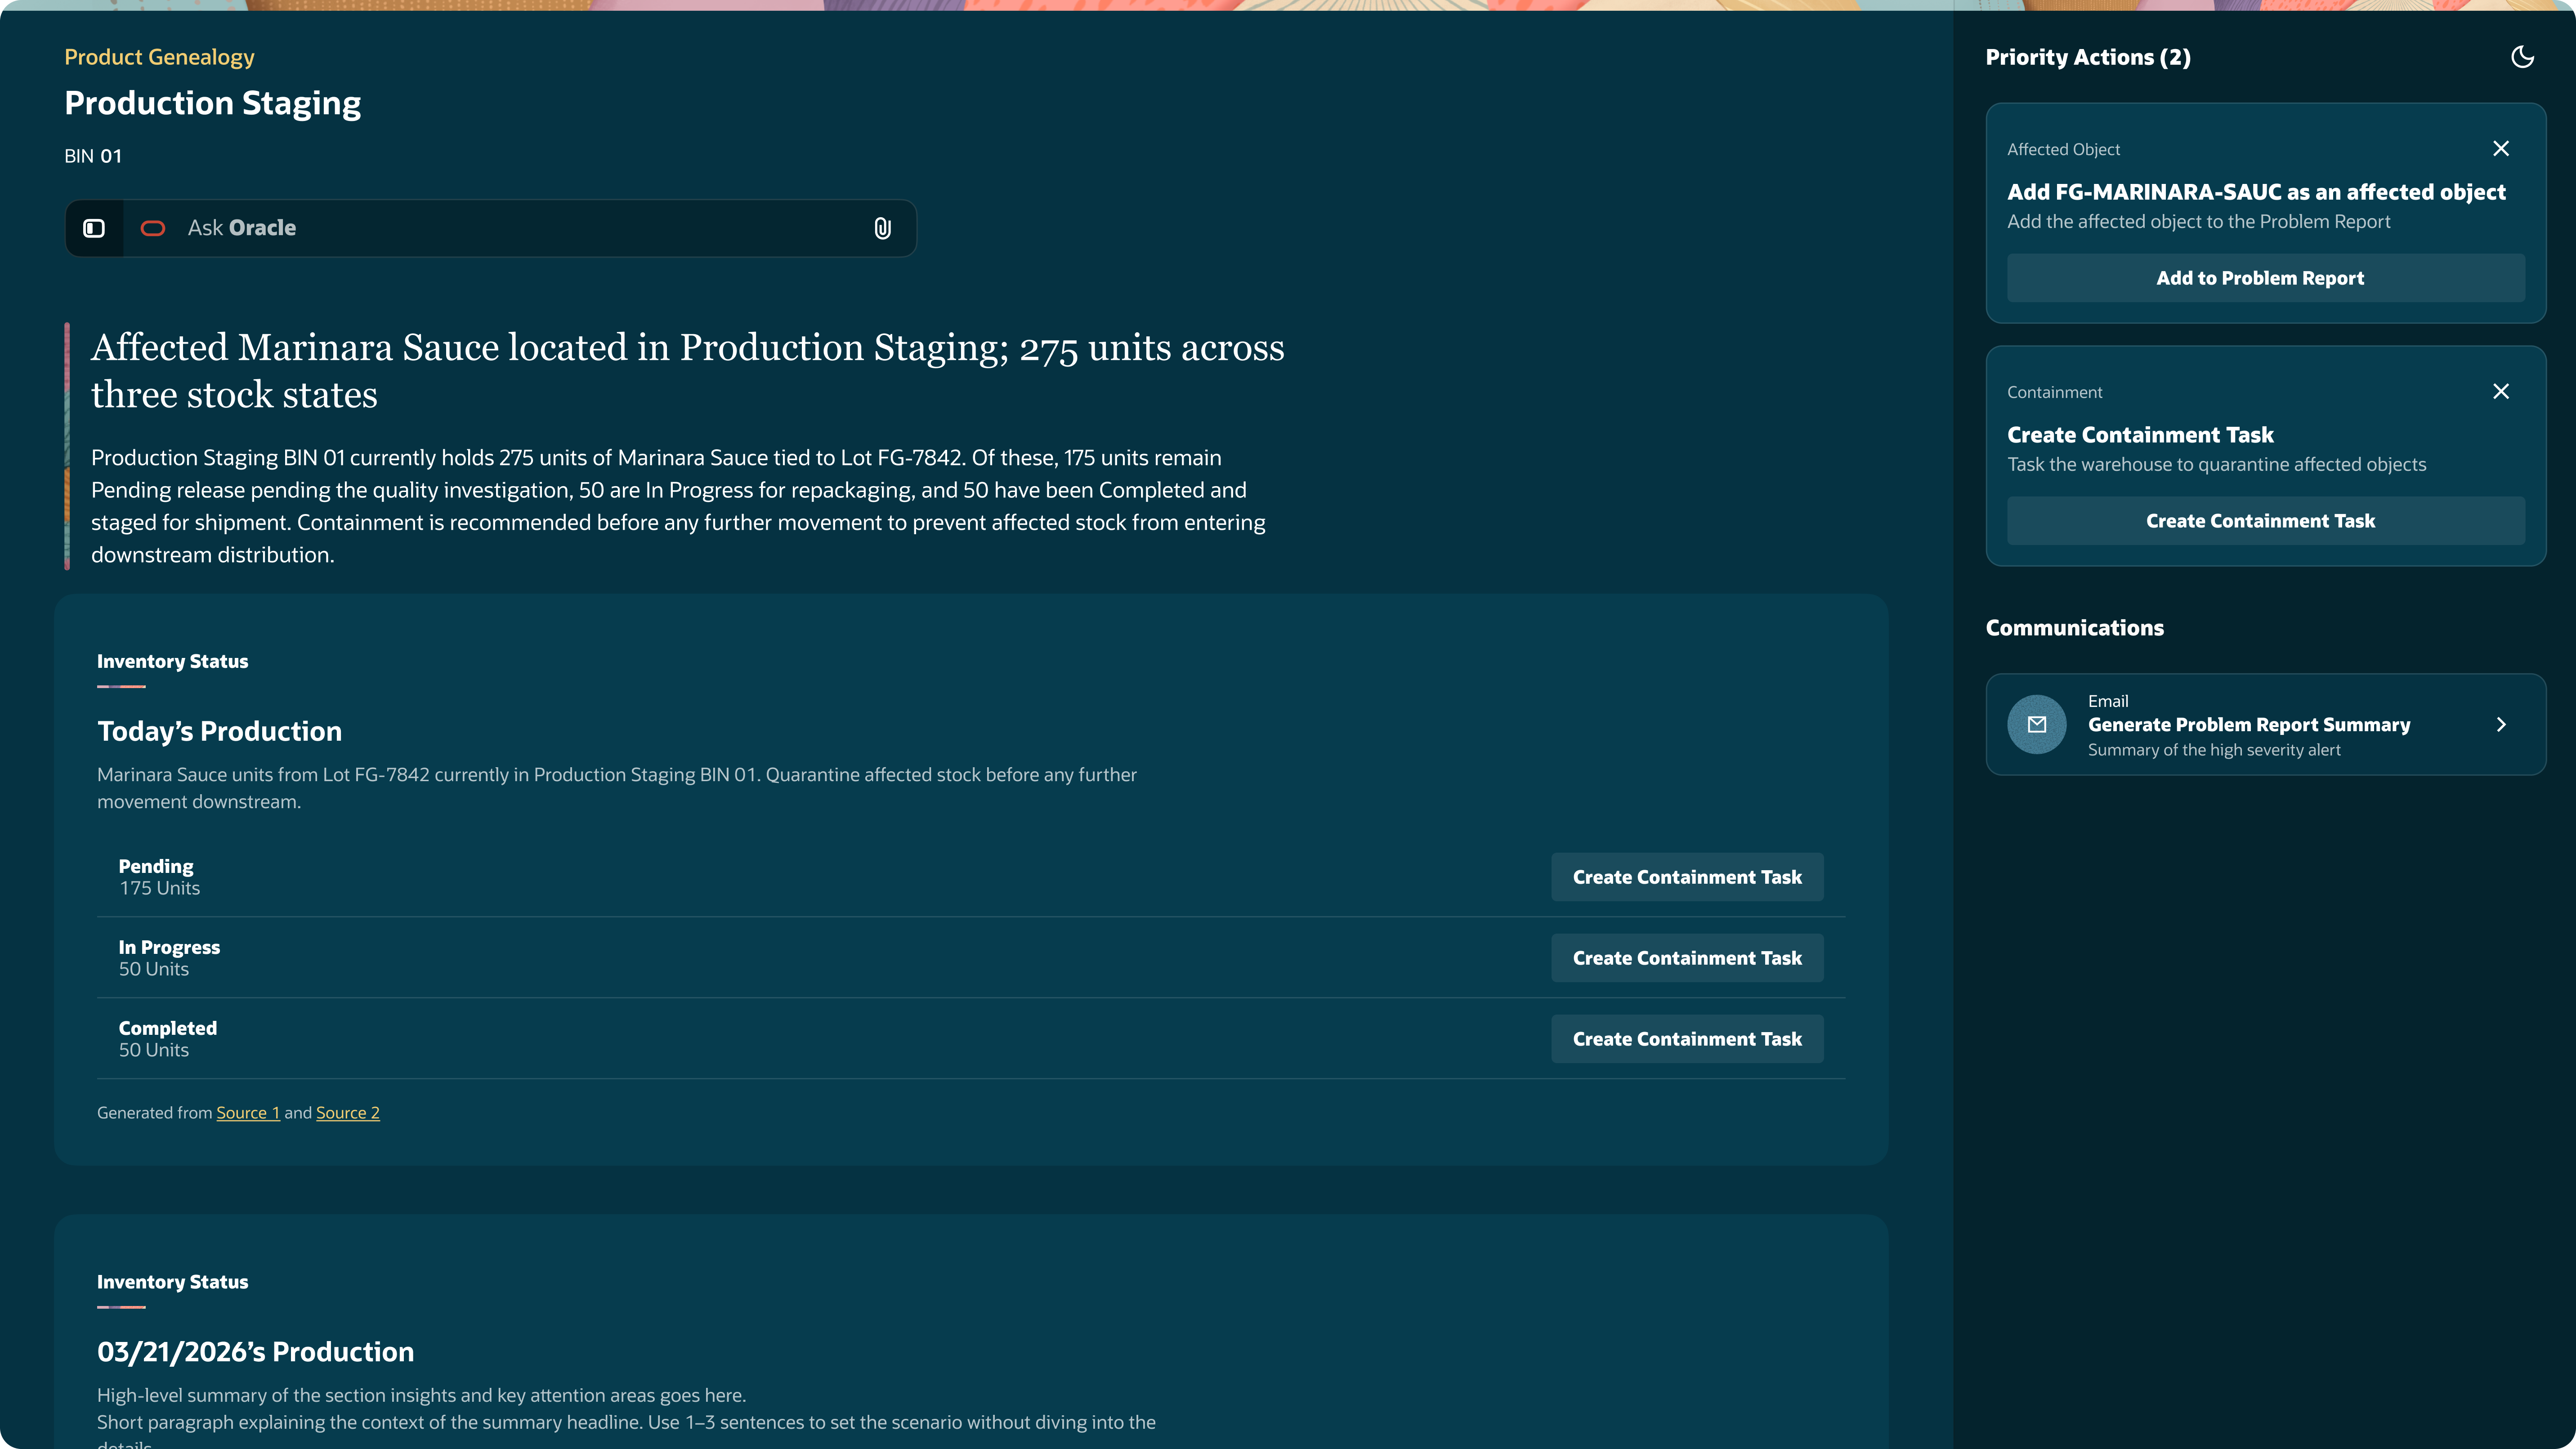The width and height of the screenshot is (2576, 1449).
Task: Select the BIN 01 label
Action: [93, 156]
